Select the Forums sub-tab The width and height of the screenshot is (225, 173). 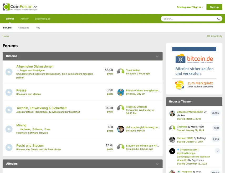click(x=7, y=28)
